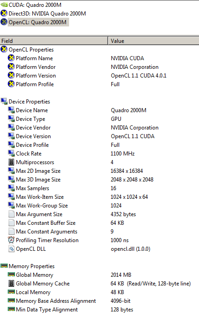Select the OpenCL Properties group label
Image resolution: width=199 pixels, height=316 pixels.
click(31, 50)
